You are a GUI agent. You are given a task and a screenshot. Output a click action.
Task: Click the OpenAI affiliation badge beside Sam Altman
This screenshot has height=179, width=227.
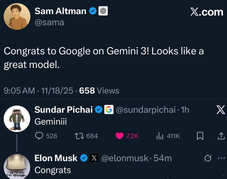(103, 11)
